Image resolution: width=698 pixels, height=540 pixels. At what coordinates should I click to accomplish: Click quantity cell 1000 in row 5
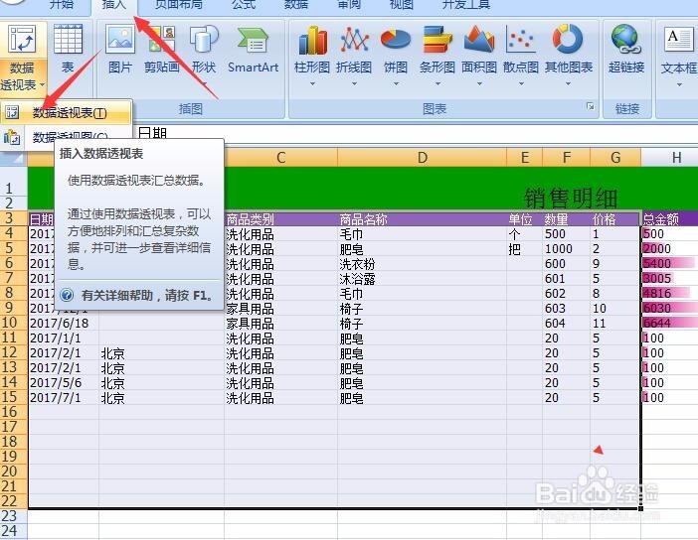pyautogui.click(x=566, y=248)
